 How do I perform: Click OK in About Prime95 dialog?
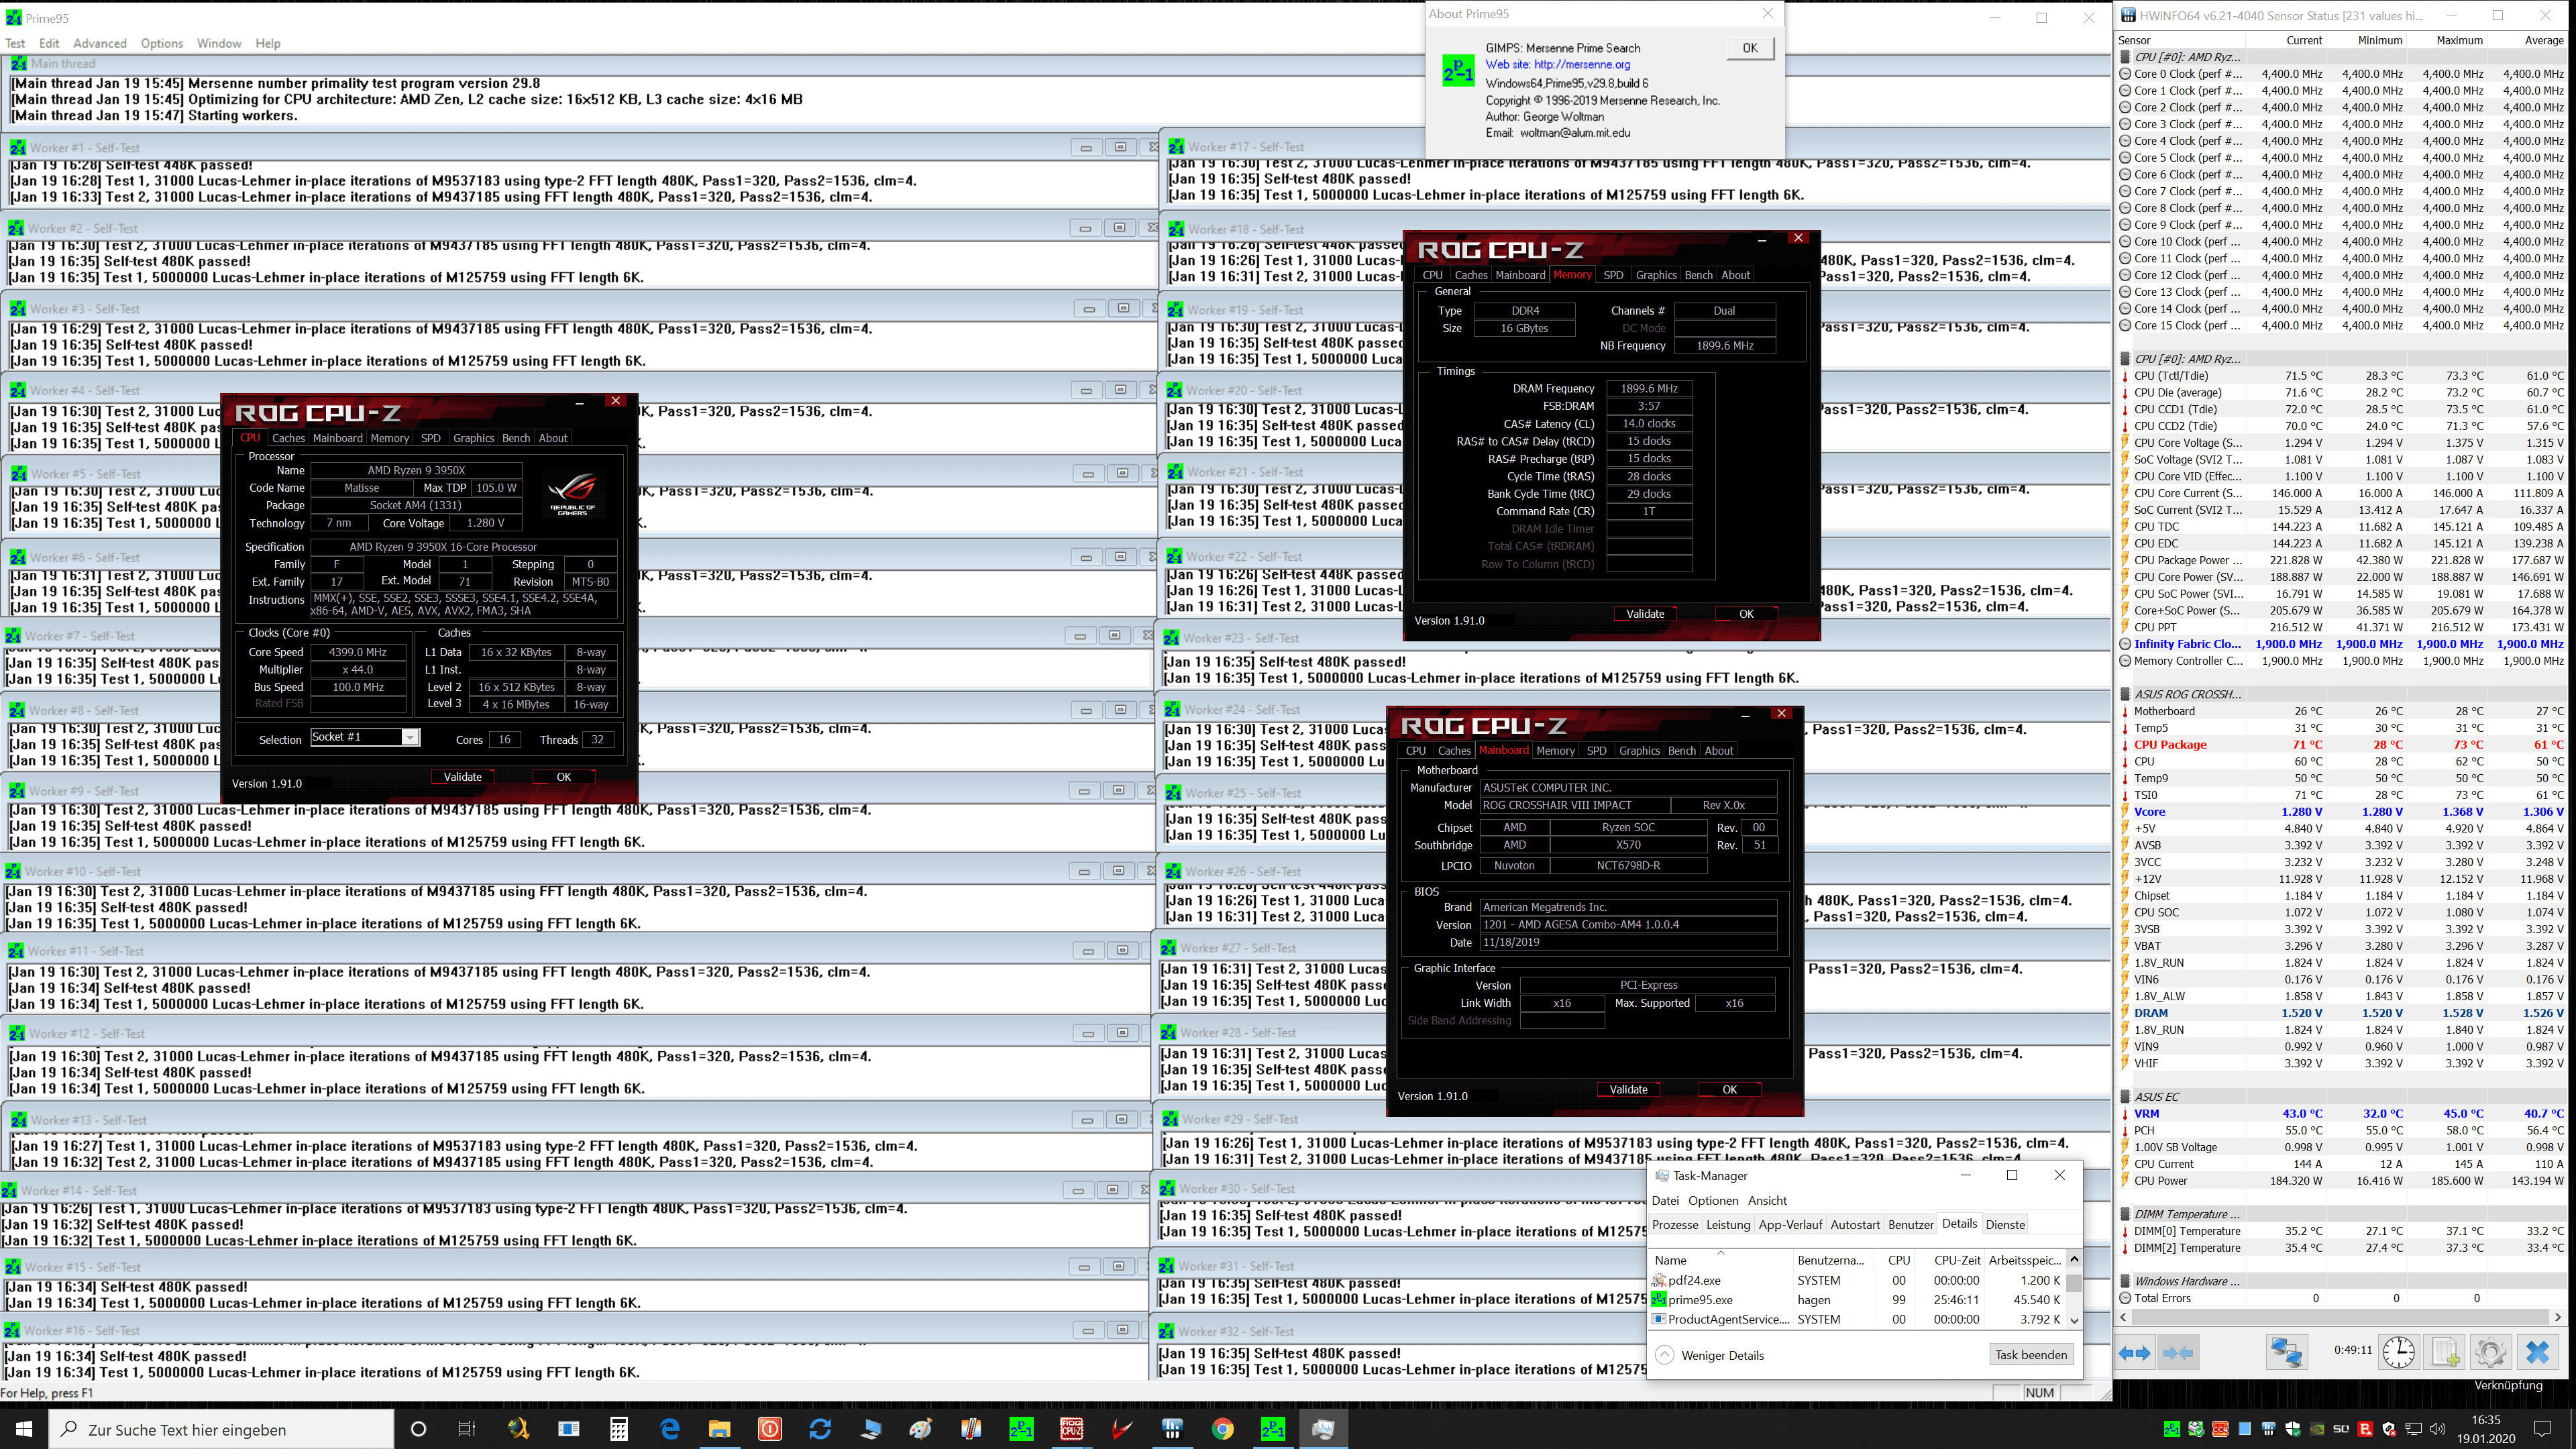[1750, 48]
